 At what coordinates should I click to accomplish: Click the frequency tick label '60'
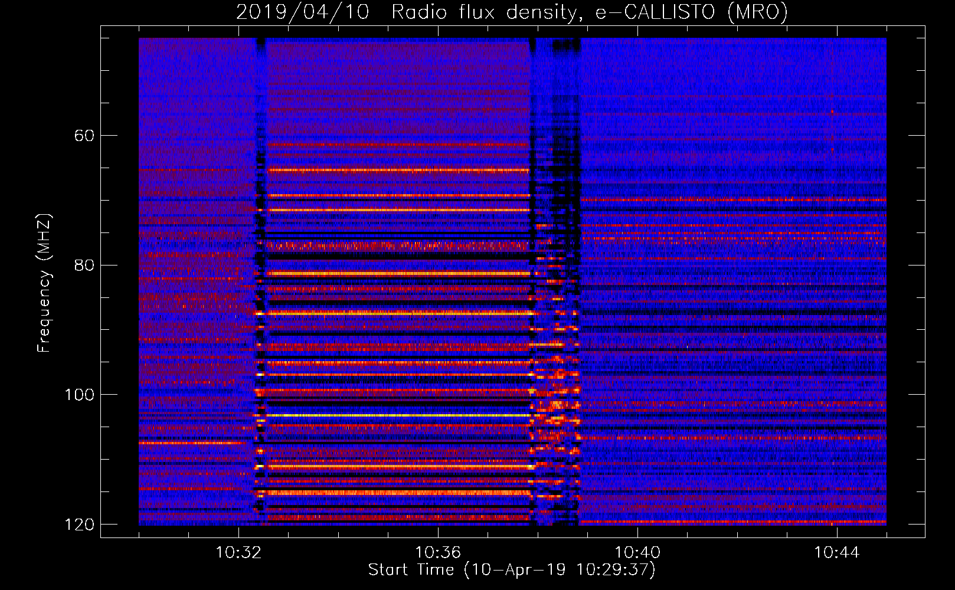(x=84, y=136)
